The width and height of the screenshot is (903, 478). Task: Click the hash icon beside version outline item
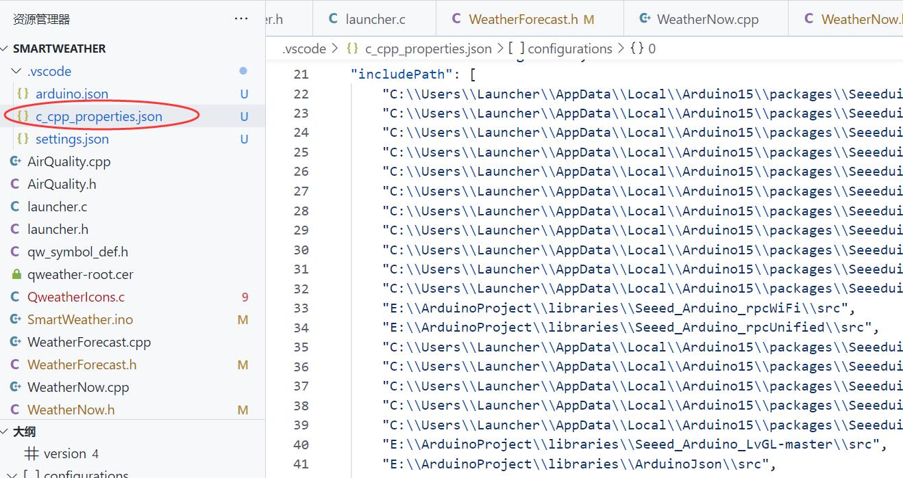coord(31,453)
